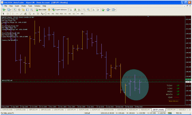This screenshot has height=115, width=192.
Task: Open the Templates icon
Action: tap(113, 9)
